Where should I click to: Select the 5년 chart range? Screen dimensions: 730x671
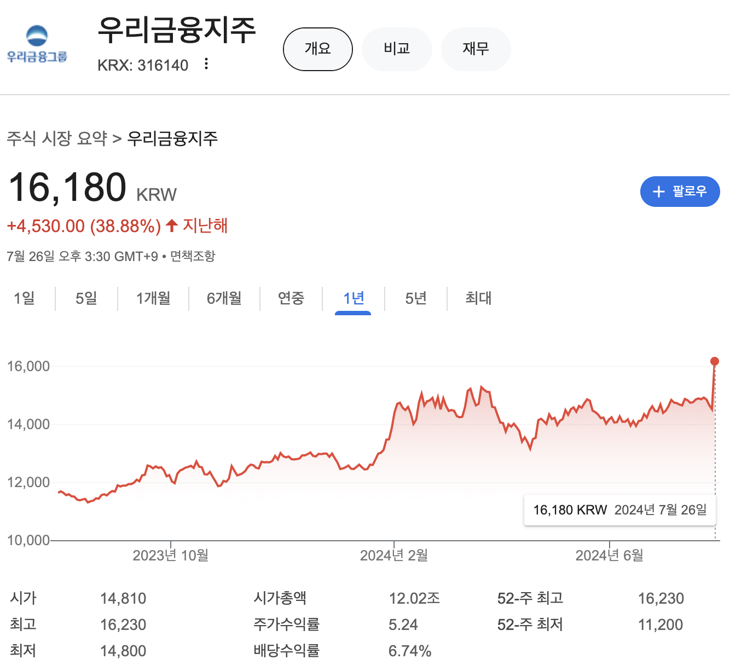[x=416, y=298]
